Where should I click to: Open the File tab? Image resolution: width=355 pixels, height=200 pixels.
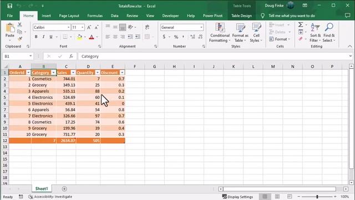point(10,16)
